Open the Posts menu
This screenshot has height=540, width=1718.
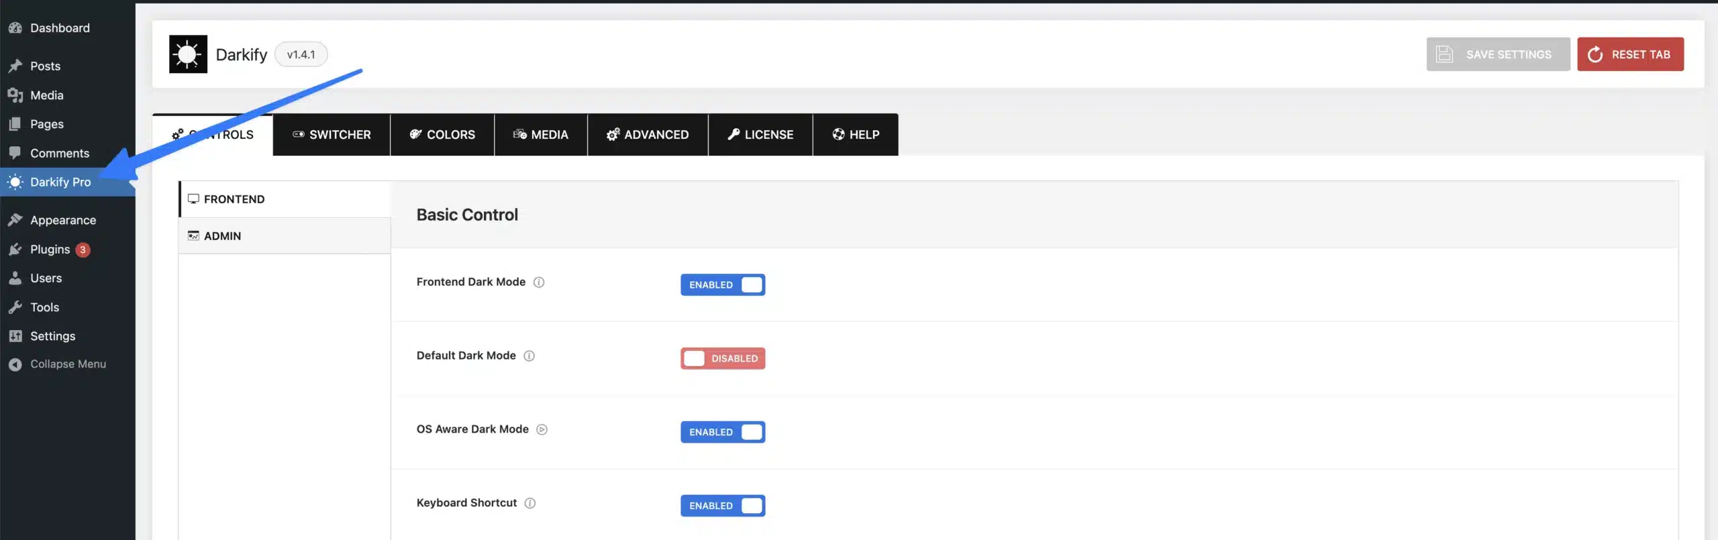[68, 66]
